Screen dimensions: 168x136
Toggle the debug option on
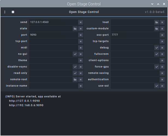pyautogui.click(x=157, y=48)
